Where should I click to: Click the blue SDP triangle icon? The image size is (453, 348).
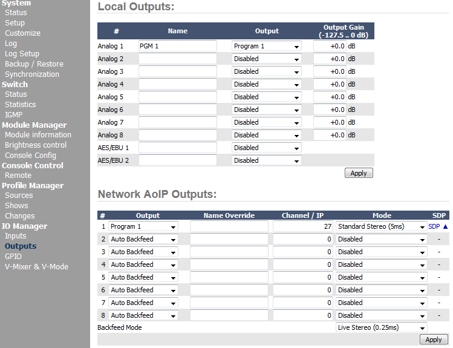point(445,226)
